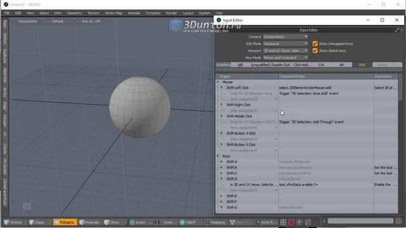
Task: Open the Symmetry options
Action: click(x=166, y=222)
